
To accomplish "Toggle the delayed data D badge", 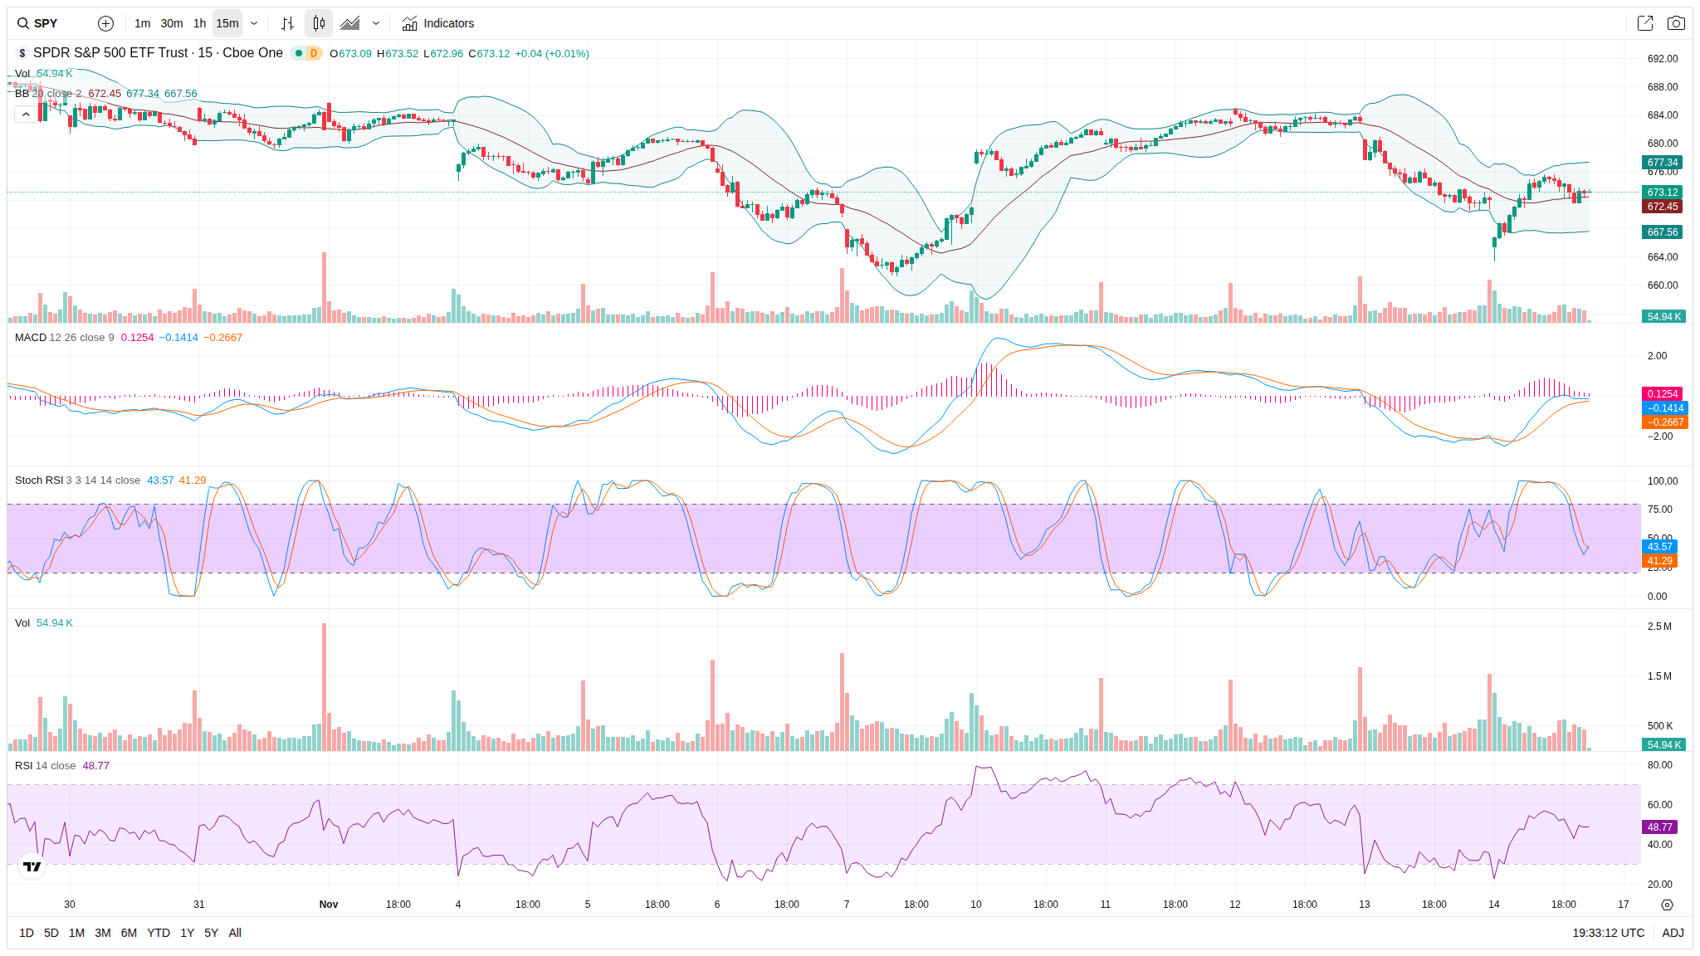I will point(313,53).
